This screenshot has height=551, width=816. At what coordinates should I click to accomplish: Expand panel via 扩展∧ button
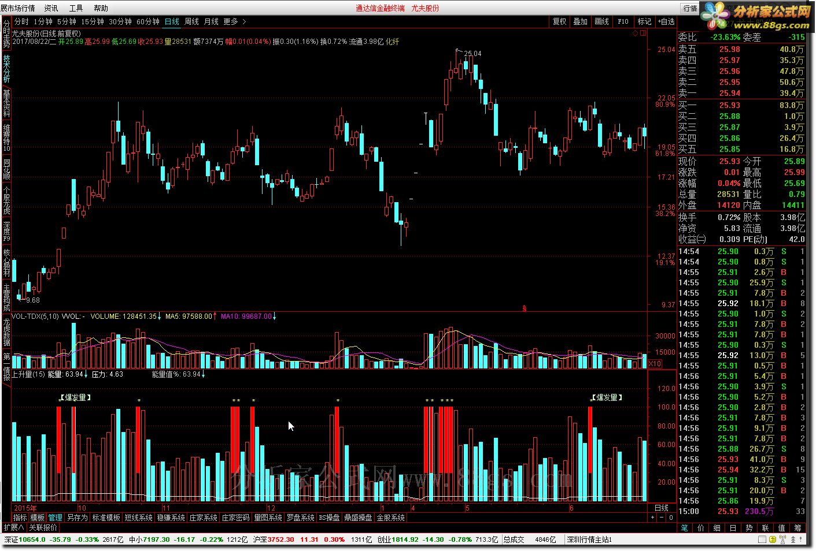click(14, 527)
